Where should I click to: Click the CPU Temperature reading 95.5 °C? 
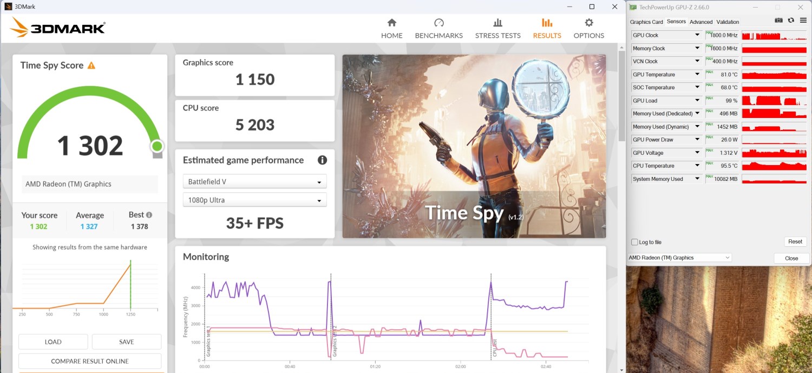click(728, 166)
